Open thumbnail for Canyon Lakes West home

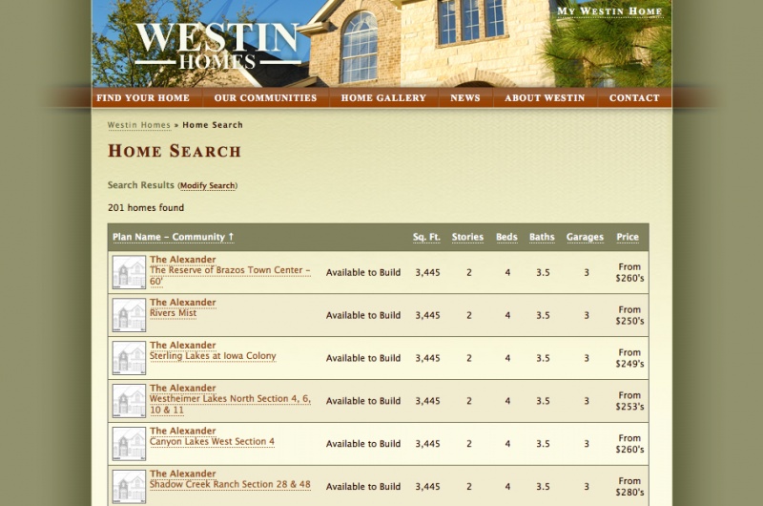coord(129,444)
